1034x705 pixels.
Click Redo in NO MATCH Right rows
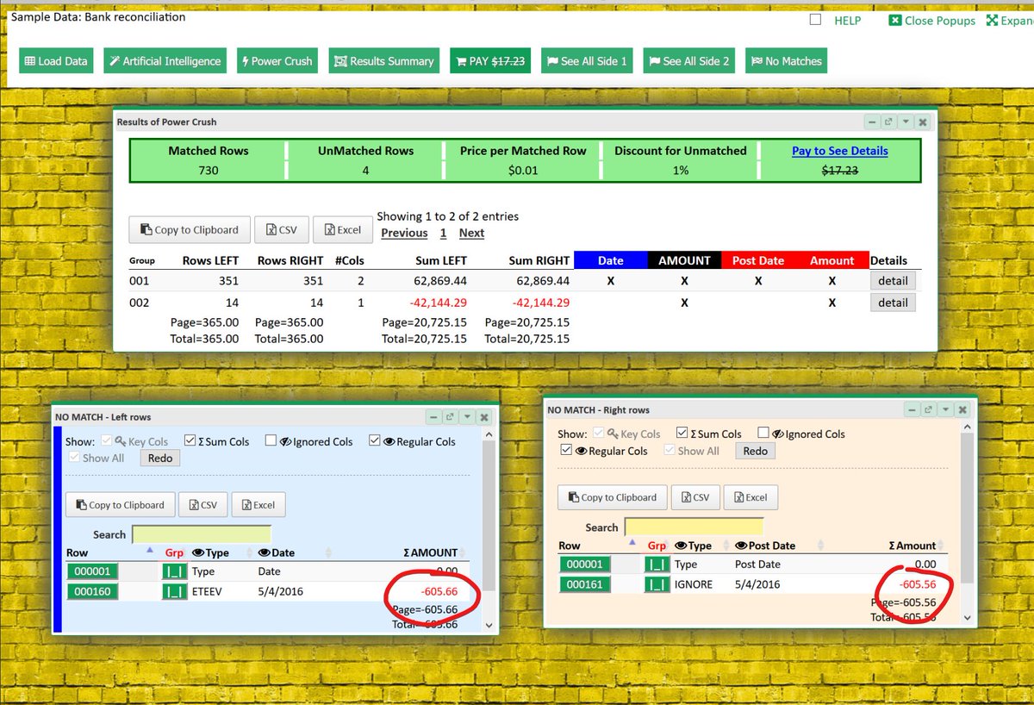pyautogui.click(x=755, y=451)
